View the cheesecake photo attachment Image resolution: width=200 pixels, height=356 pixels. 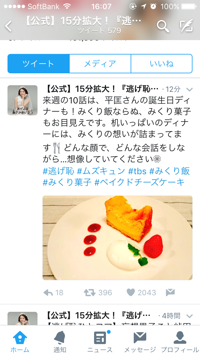coord(117,238)
